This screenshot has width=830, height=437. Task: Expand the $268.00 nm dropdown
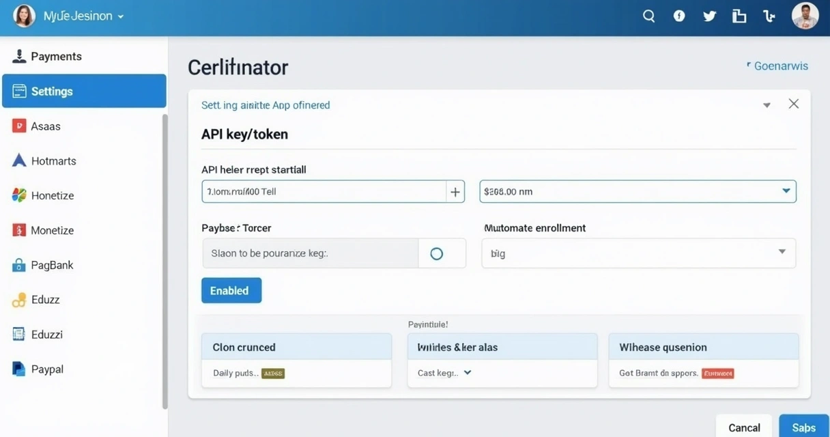point(638,191)
